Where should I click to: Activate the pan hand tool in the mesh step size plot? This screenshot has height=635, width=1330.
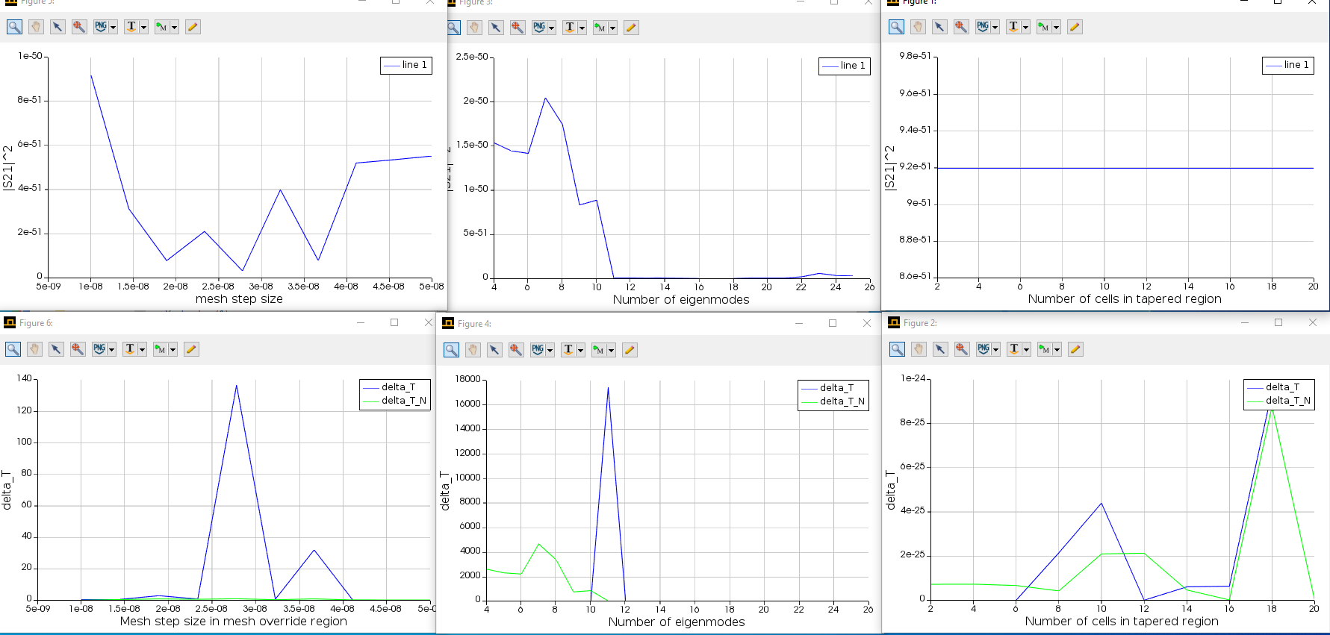click(36, 27)
